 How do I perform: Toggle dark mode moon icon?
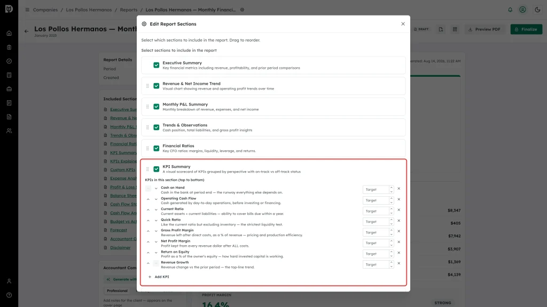[x=537, y=10]
